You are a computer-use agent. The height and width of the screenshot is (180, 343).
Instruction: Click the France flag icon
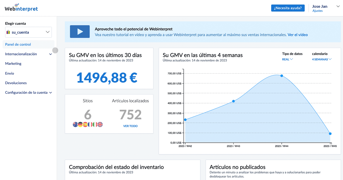click(90, 125)
